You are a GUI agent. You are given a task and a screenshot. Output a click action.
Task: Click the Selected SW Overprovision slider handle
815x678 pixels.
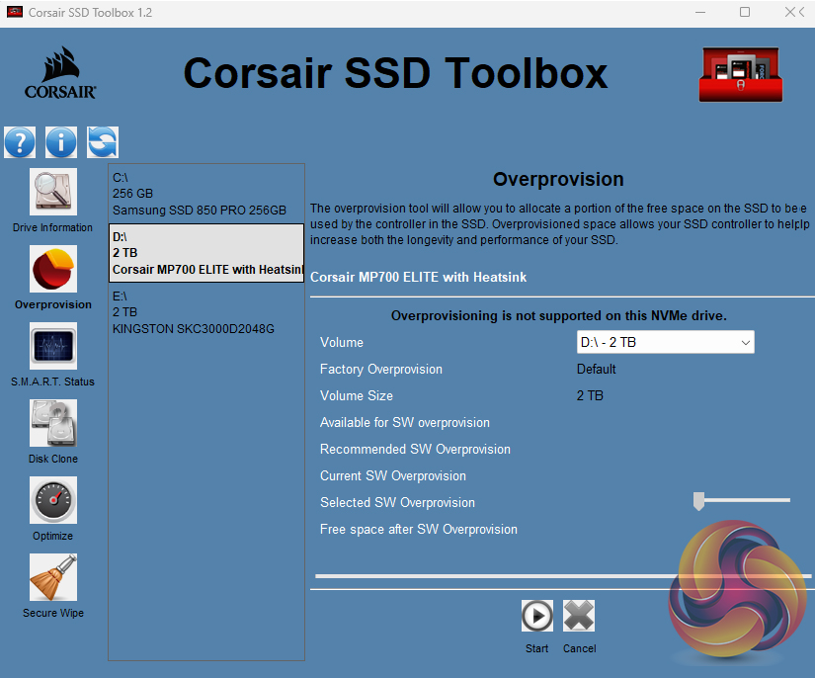[x=698, y=502]
